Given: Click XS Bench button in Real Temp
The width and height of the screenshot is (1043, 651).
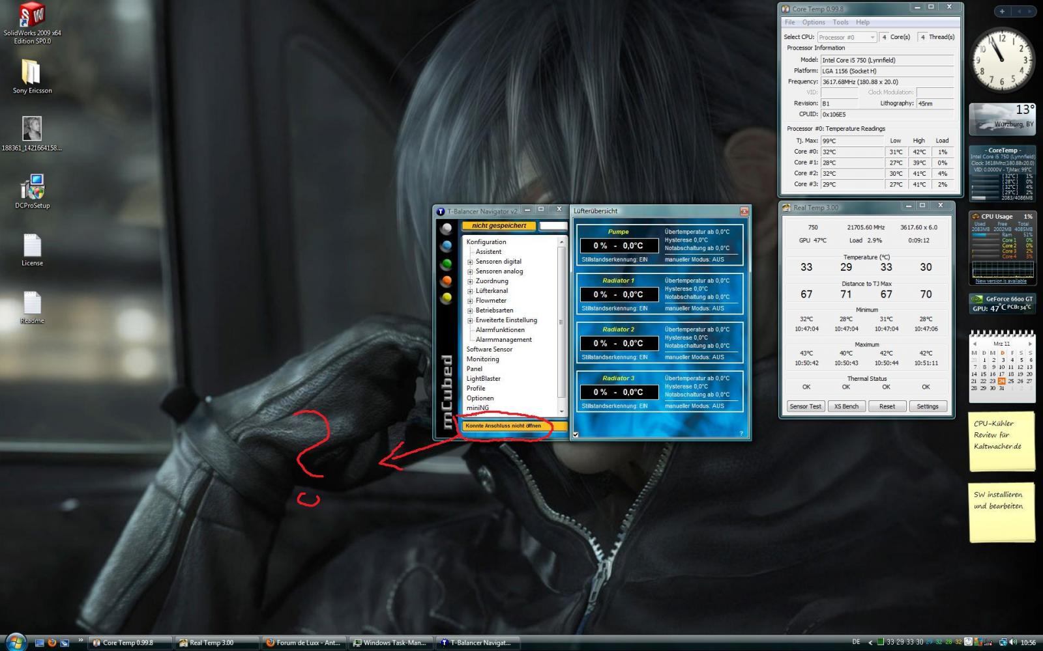Looking at the screenshot, I should pyautogui.click(x=846, y=406).
